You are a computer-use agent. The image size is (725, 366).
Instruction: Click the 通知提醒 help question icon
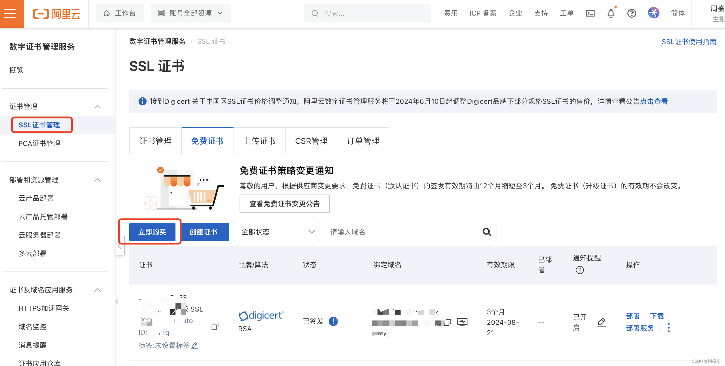point(580,270)
